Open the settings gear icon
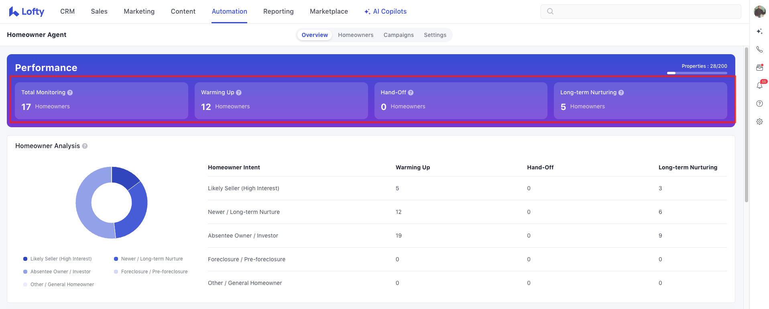This screenshot has width=769, height=309. tap(759, 122)
